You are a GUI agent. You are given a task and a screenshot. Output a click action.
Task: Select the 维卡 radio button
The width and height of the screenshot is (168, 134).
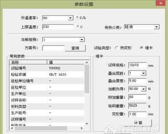click(x=141, y=48)
